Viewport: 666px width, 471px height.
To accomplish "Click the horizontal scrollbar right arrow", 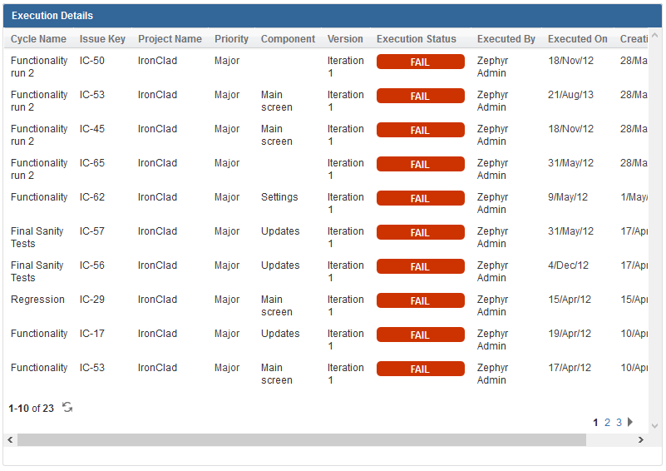I will pos(641,440).
